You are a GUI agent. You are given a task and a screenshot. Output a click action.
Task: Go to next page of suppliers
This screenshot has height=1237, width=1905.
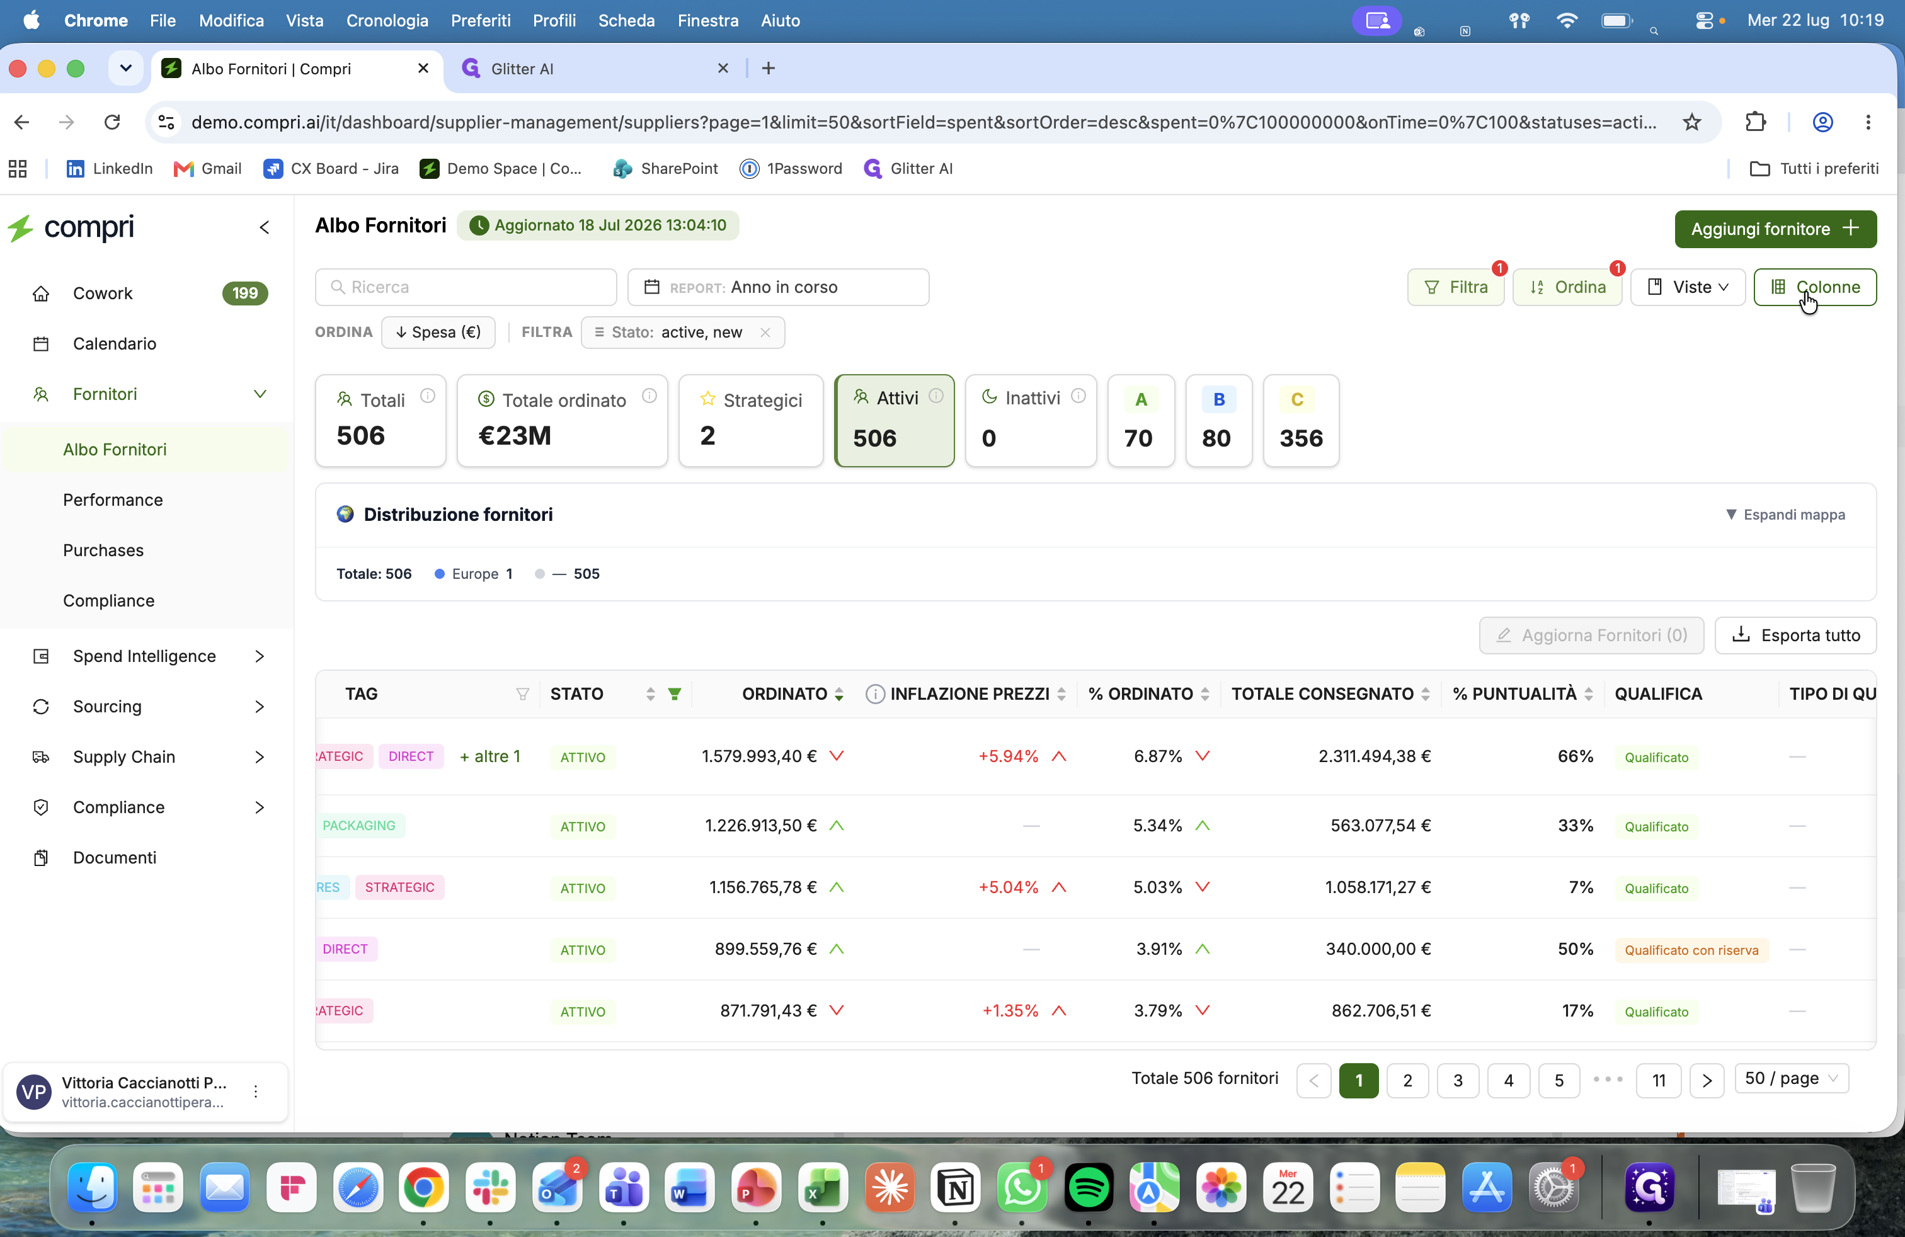1707,1081
